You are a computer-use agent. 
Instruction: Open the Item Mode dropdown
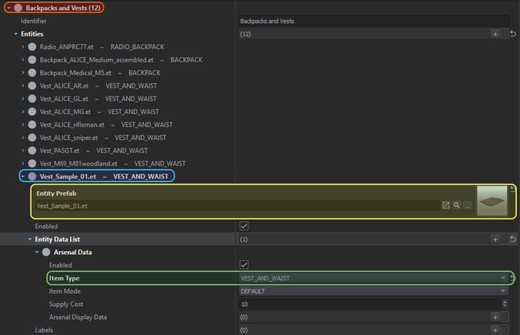click(x=502, y=291)
